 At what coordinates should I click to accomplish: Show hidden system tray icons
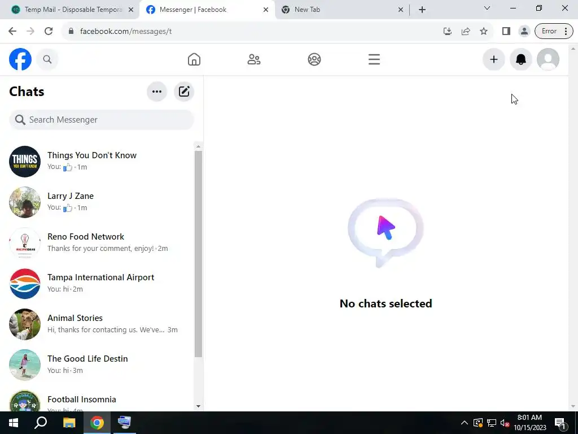pos(465,423)
